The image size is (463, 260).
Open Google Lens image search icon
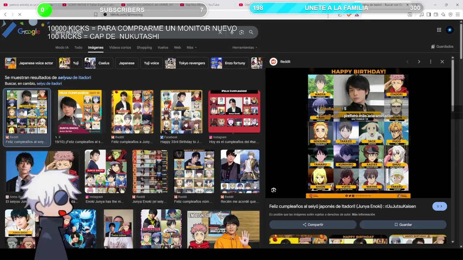[x=242, y=32]
